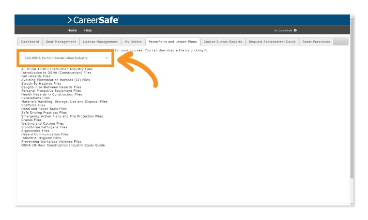Screen dimensions: 368x220
Task: Open the Home menu item
Action: 72,30
